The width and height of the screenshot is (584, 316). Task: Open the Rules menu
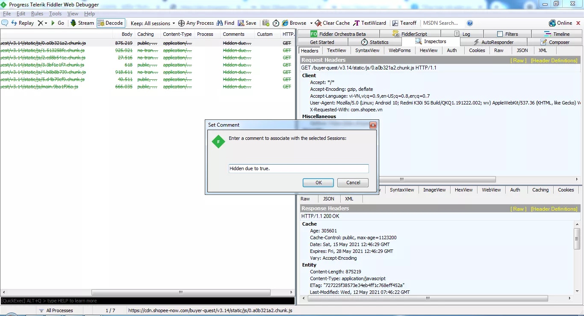[x=37, y=14]
